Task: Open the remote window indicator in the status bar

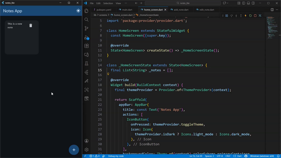Action: 85,156
